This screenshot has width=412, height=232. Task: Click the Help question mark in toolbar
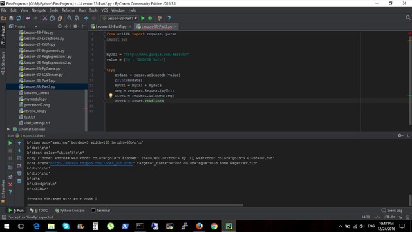[169, 18]
